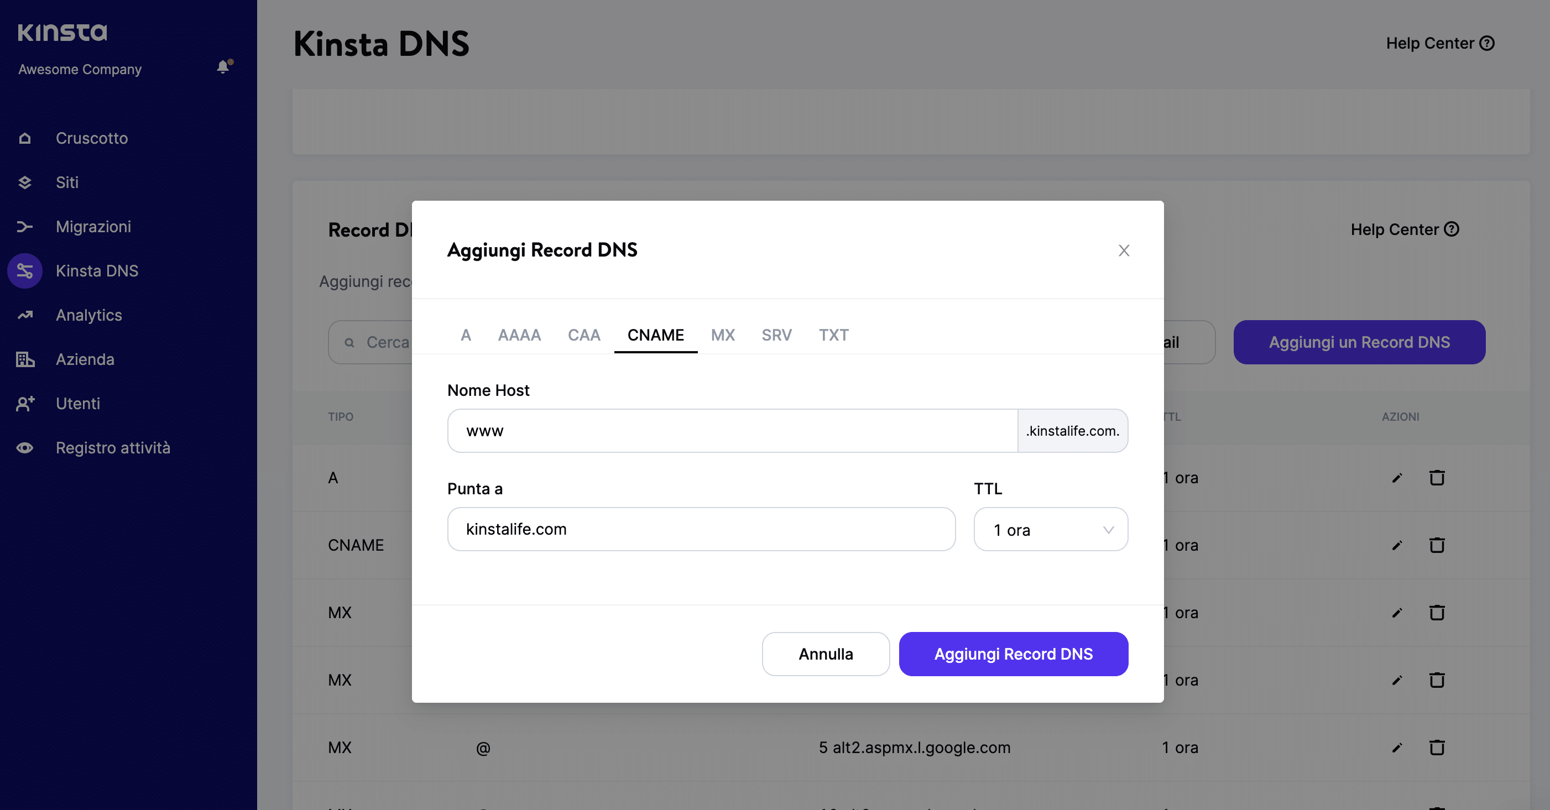
Task: Select the SRV record tab
Action: point(776,335)
